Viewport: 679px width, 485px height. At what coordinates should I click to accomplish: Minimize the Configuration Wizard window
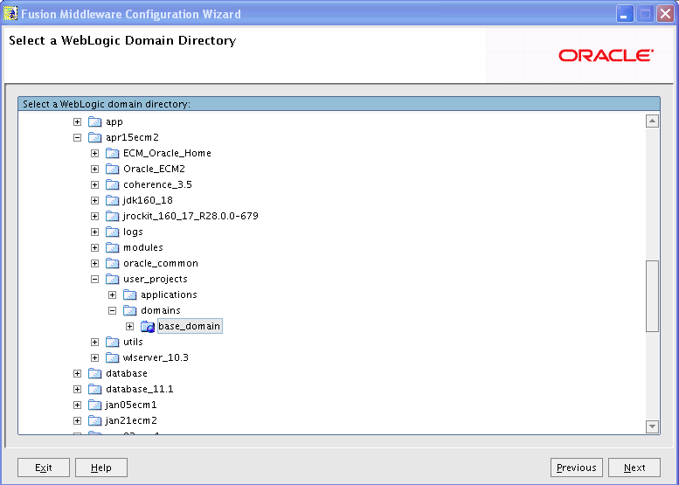tap(625, 14)
